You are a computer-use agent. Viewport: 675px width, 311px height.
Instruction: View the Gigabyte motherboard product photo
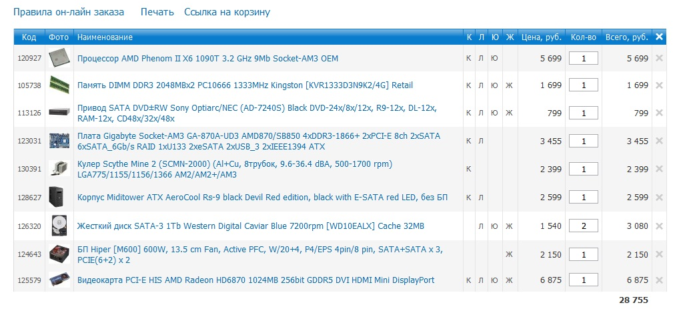coord(59,141)
